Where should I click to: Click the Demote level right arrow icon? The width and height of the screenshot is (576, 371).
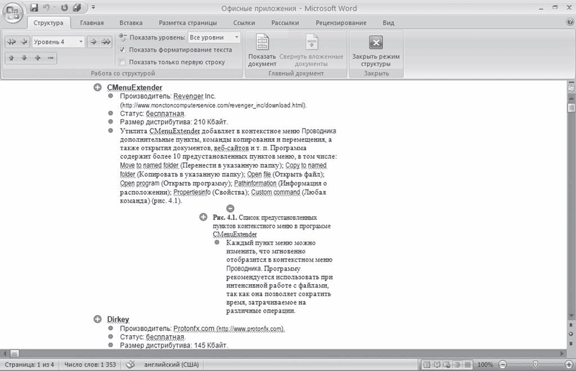(x=94, y=42)
